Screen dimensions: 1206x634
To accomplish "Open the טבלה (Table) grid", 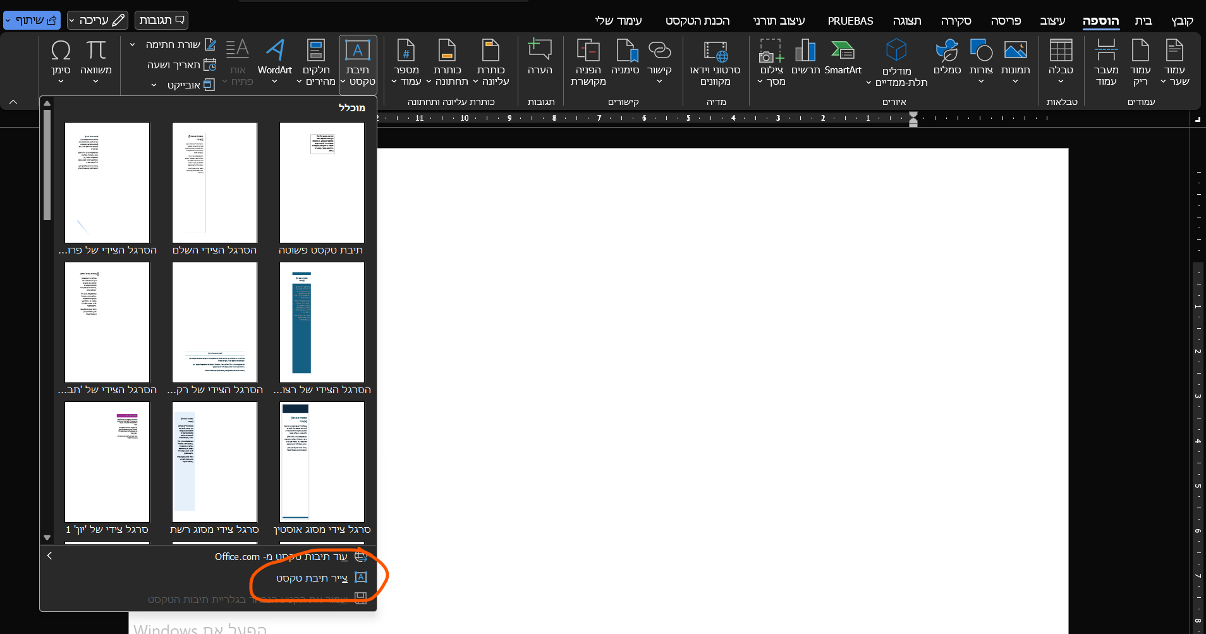I will tap(1061, 61).
